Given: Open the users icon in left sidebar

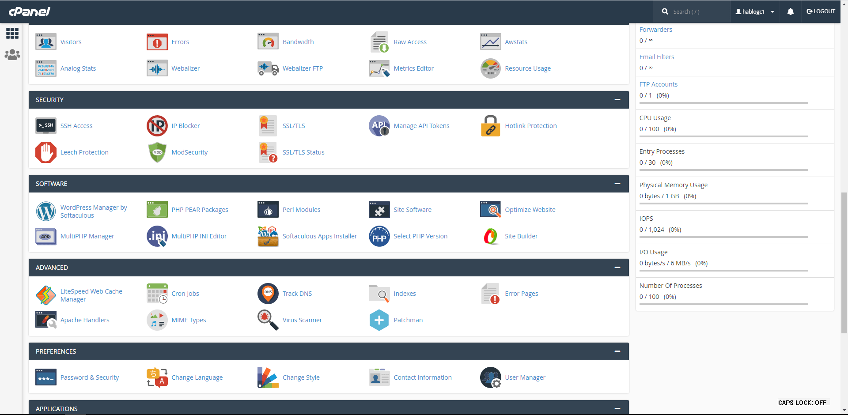Looking at the screenshot, I should 12,54.
